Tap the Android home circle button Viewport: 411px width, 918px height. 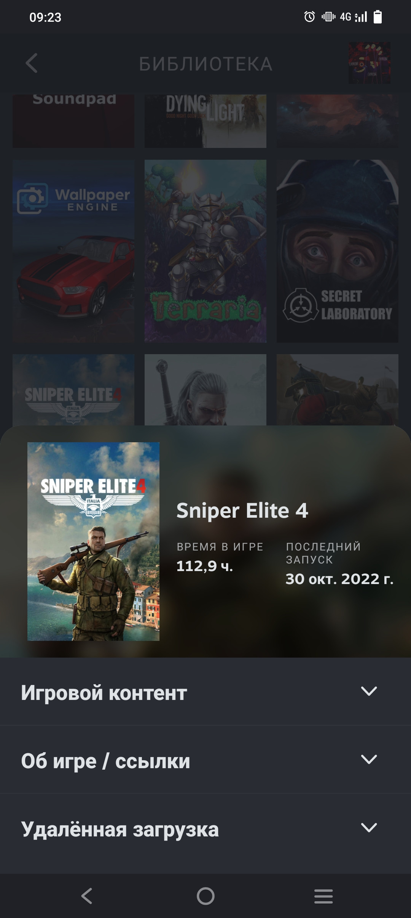point(205,896)
